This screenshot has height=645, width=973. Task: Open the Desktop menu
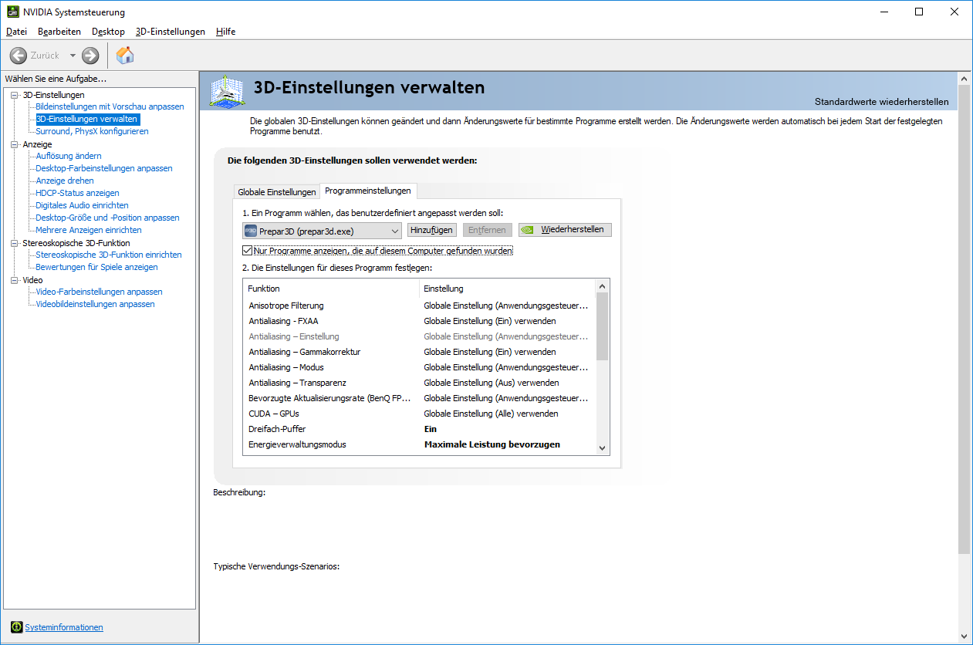(108, 32)
